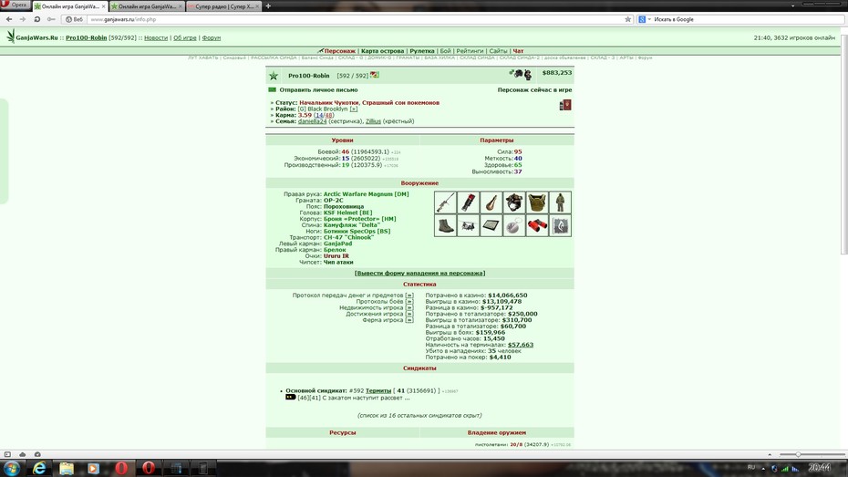Click the OP-2C grenade item icon

click(x=469, y=202)
